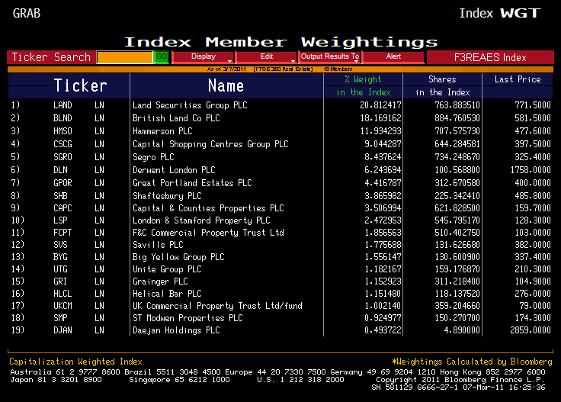The image size is (561, 402).
Task: Click the Capitalization Weighted Index text
Action: pos(76,362)
